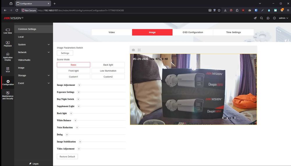
Task: Click the paper plane icon in header
Action: pos(255,18)
